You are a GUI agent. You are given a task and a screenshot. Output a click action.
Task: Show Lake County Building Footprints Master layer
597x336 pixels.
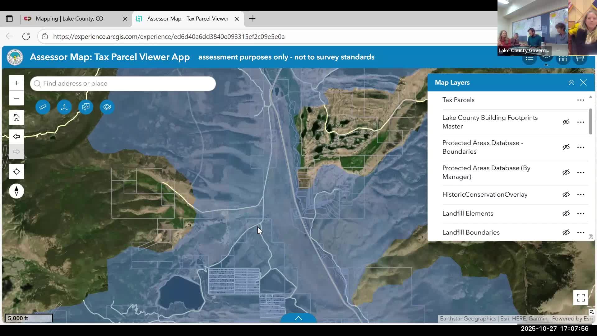[566, 122]
